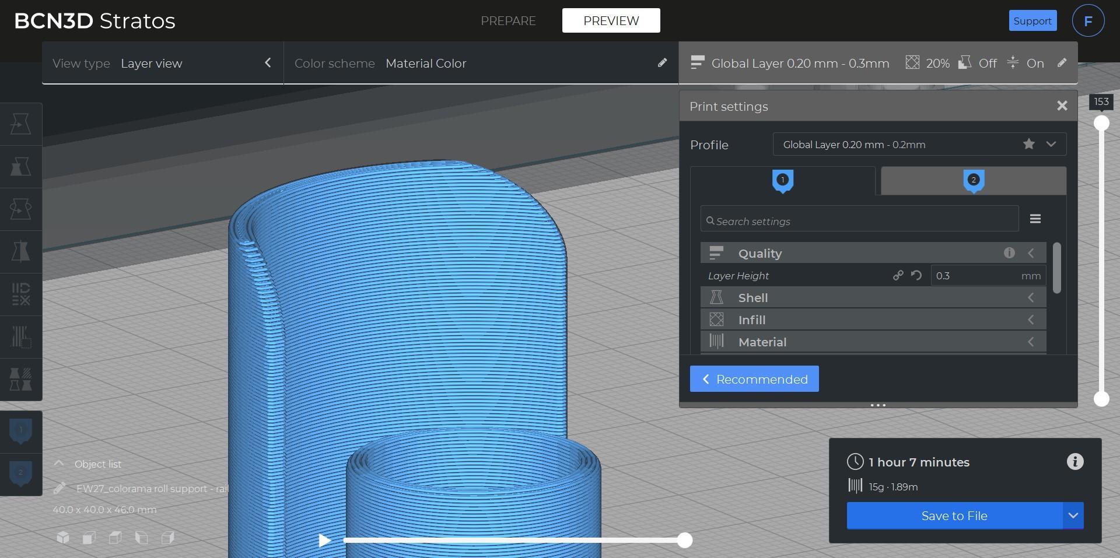Viewport: 1120px width, 558px height.
Task: Click the top handle of layer slider
Action: point(1101,123)
